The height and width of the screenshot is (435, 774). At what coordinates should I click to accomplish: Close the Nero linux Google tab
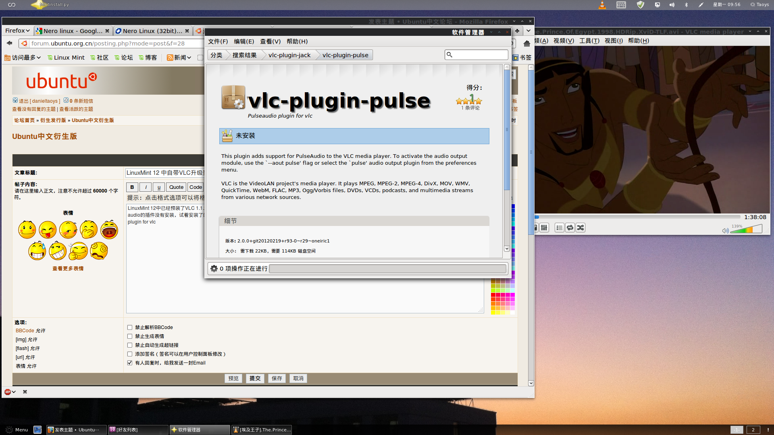click(107, 31)
